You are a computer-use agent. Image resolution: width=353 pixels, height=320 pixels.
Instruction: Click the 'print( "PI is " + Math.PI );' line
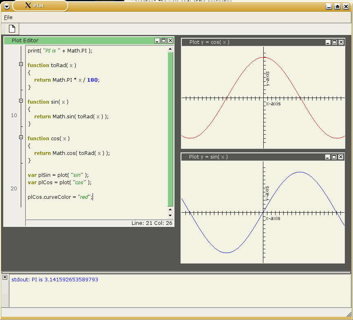(60, 51)
